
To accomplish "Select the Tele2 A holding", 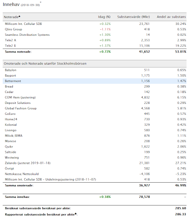I will (x=95, y=40).
